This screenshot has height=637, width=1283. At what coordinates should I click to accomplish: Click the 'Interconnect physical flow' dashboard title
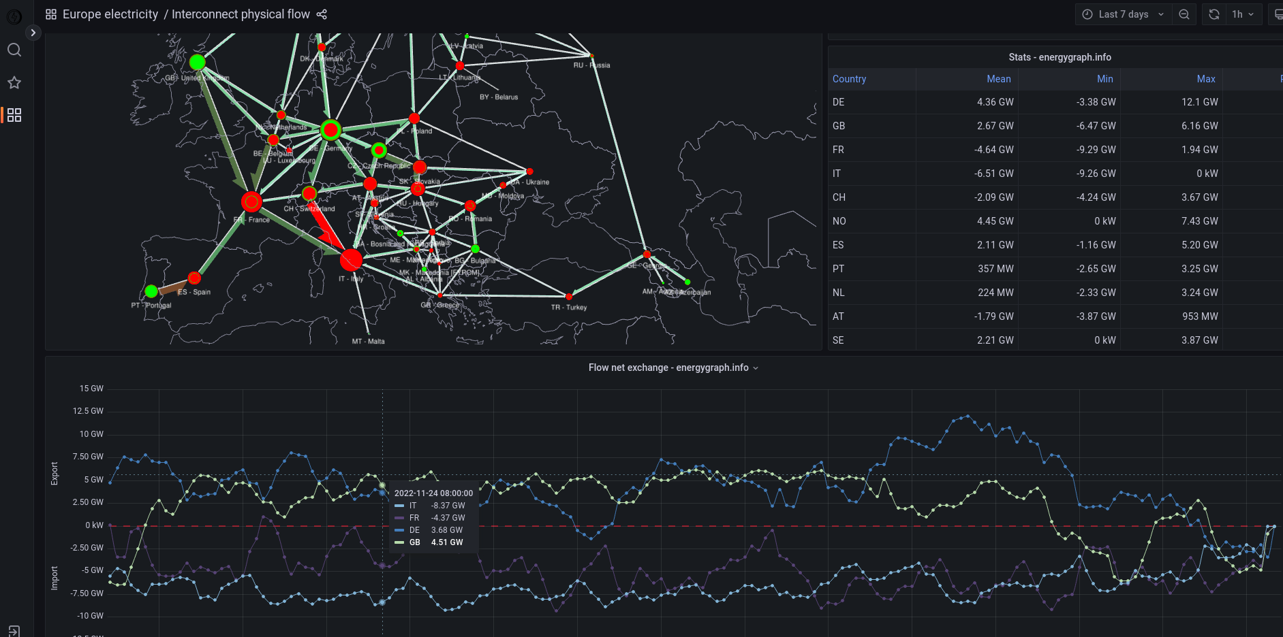(x=241, y=14)
